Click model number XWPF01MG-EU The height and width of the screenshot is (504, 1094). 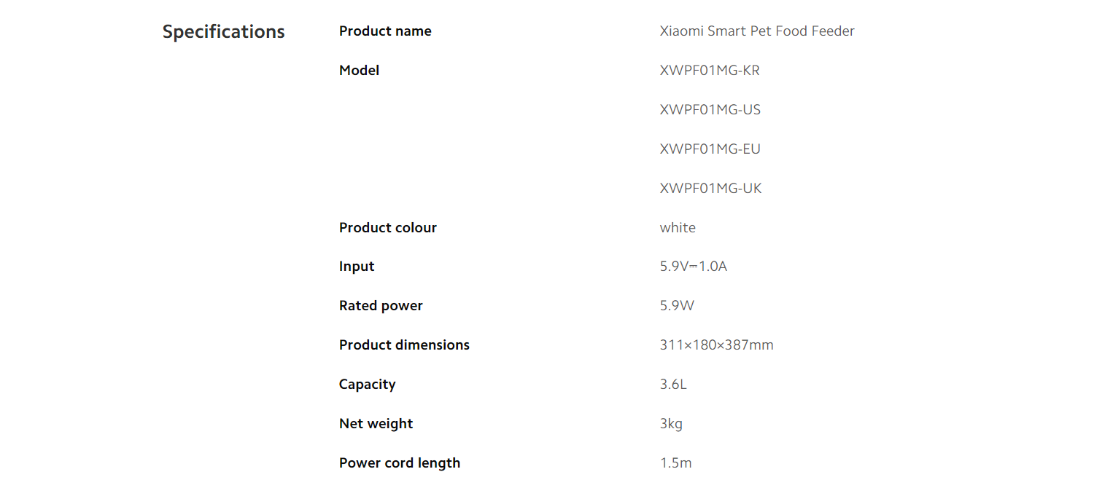pos(710,149)
